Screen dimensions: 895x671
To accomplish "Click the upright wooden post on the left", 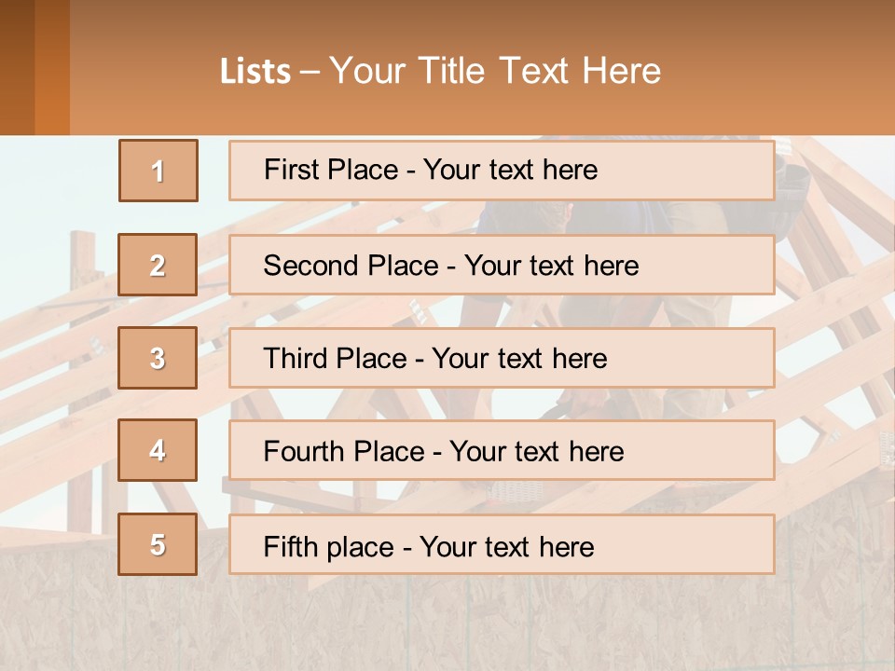I will click(x=83, y=308).
